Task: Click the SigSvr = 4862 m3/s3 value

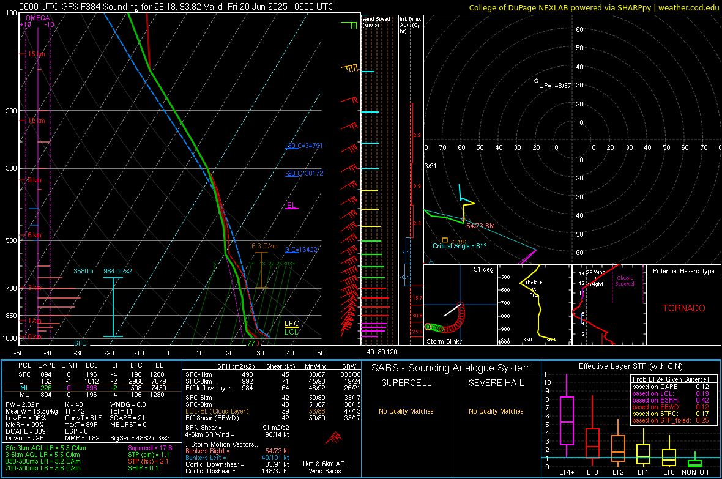Action: [x=140, y=439]
